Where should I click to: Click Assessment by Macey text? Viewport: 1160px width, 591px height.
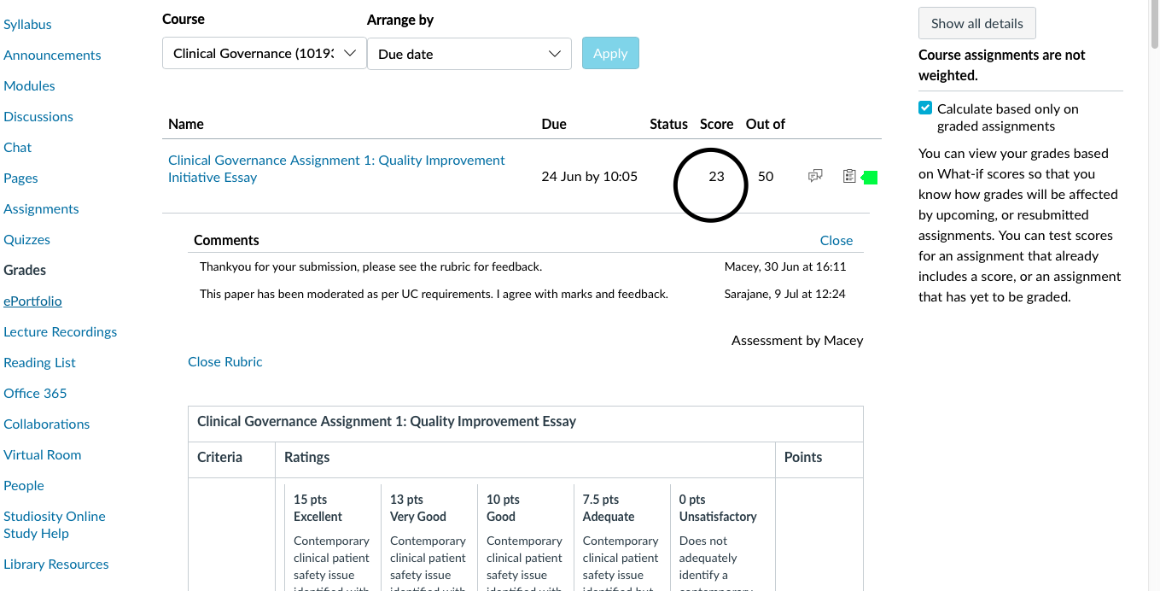coord(797,340)
